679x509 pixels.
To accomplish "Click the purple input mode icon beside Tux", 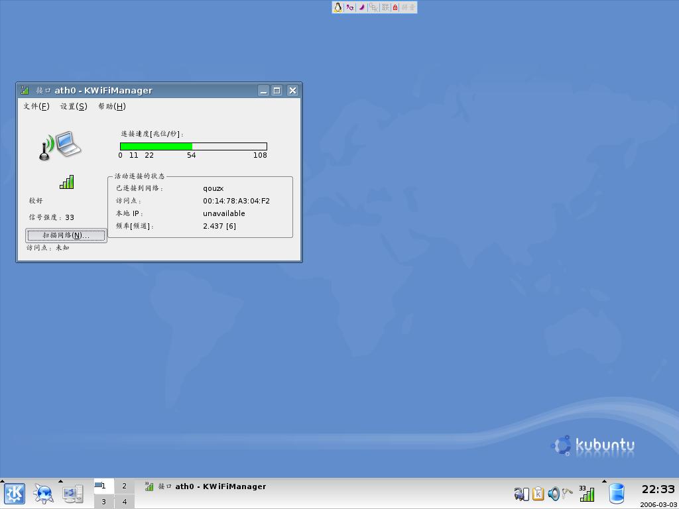I will tap(350, 7).
